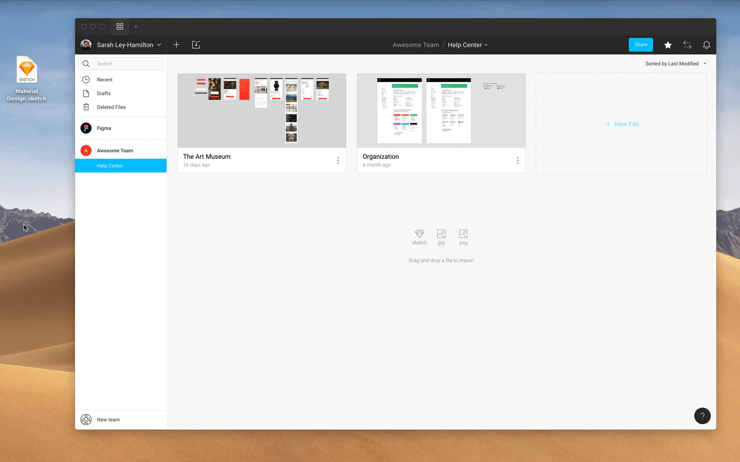The width and height of the screenshot is (740, 462).
Task: Click the dashed arrows icon beside the star
Action: click(x=687, y=45)
